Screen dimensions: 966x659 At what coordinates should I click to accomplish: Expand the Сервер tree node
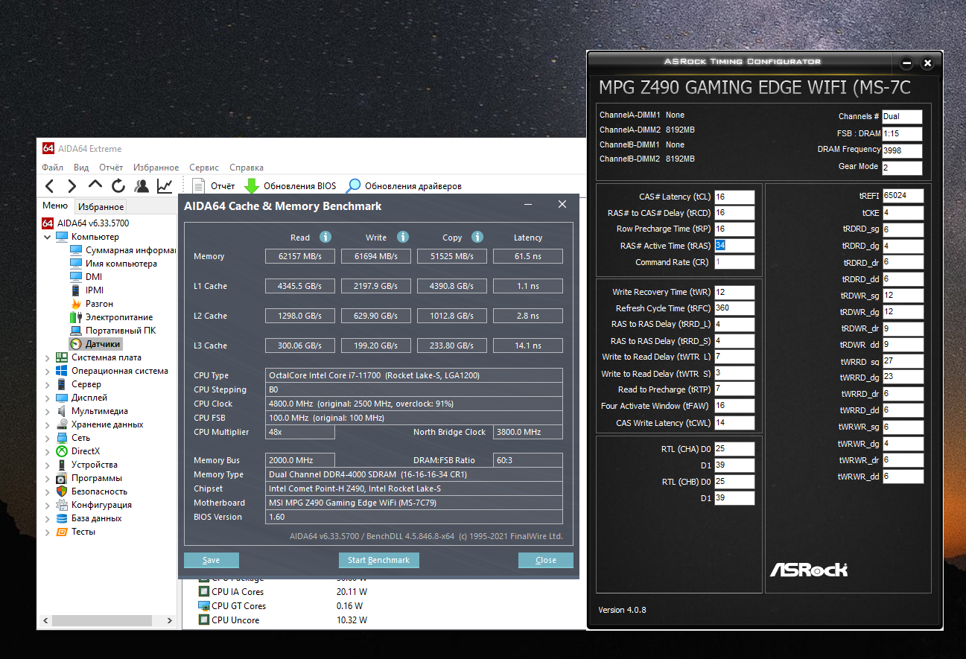click(x=48, y=384)
